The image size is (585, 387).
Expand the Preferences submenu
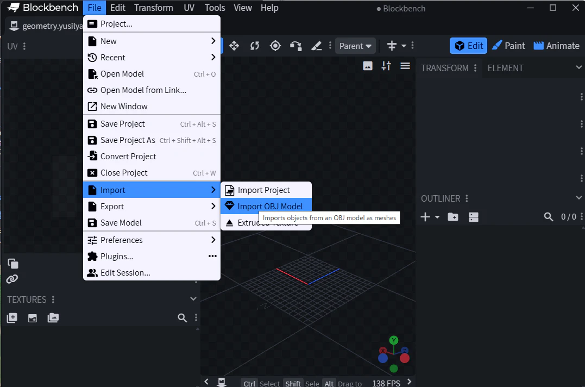coord(152,240)
